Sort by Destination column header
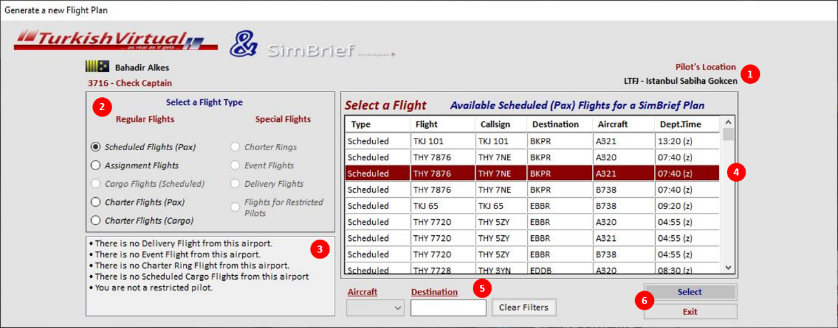This screenshot has height=328, width=838. coord(560,124)
